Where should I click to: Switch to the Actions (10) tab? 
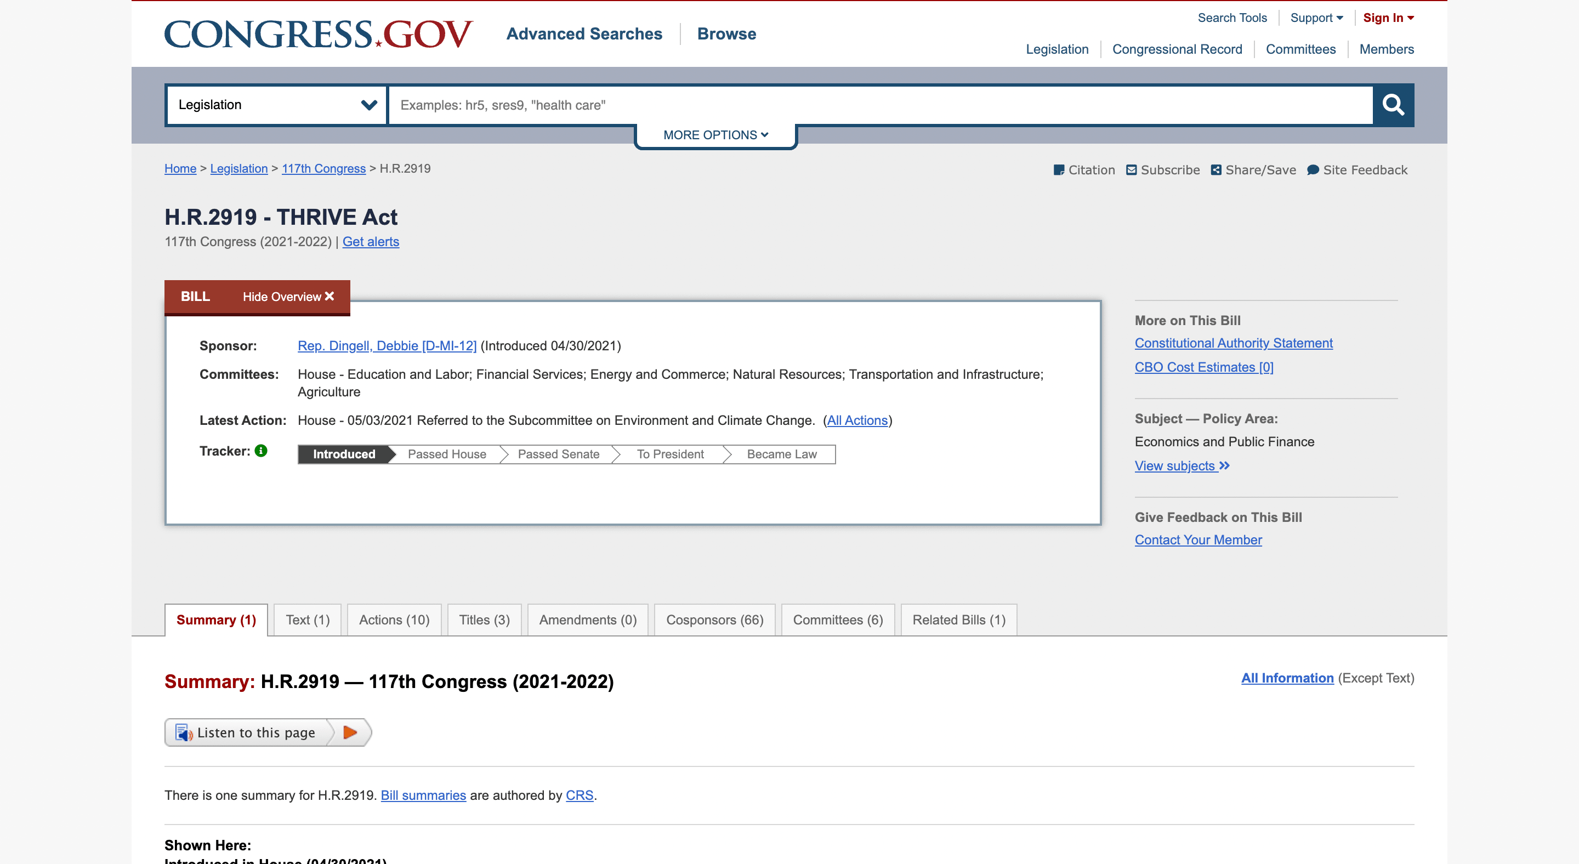(394, 619)
